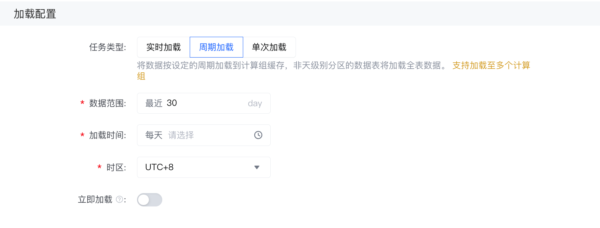
Task: Open the 请选择 time picker
Action: point(181,135)
